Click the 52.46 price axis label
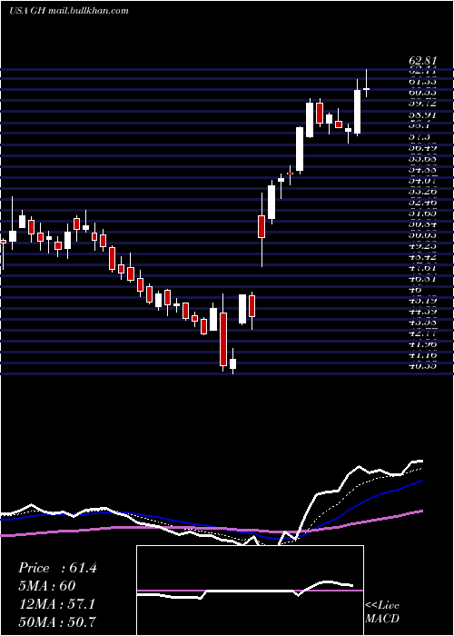Viewport: 454px width, 636px height. [x=422, y=203]
